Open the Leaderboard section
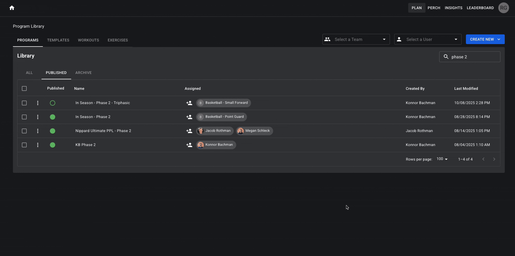The height and width of the screenshot is (256, 515). click(x=480, y=8)
